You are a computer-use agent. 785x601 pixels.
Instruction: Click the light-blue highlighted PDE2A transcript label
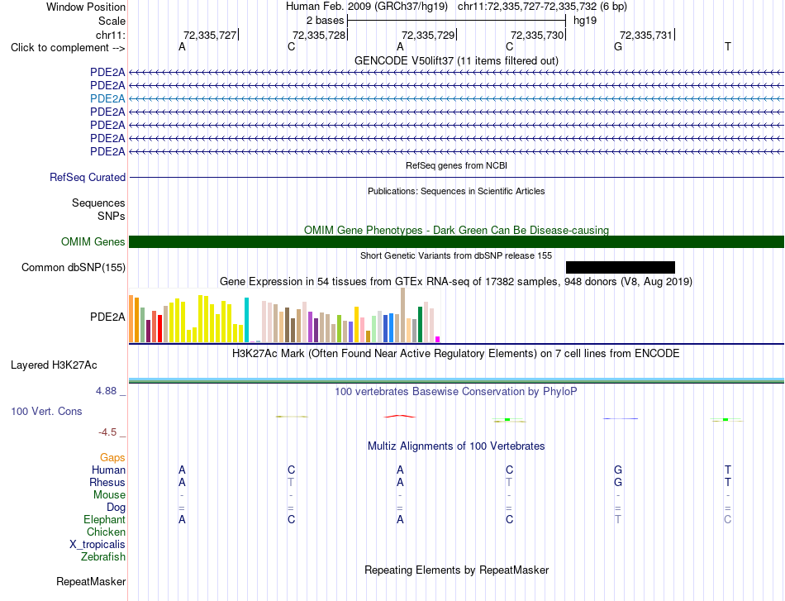click(107, 98)
